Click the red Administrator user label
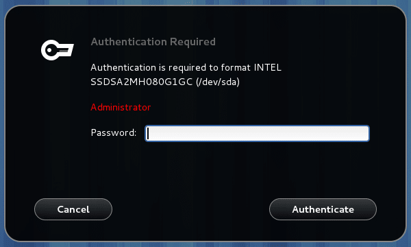Viewport: 411px width, 247px height. pos(121,107)
